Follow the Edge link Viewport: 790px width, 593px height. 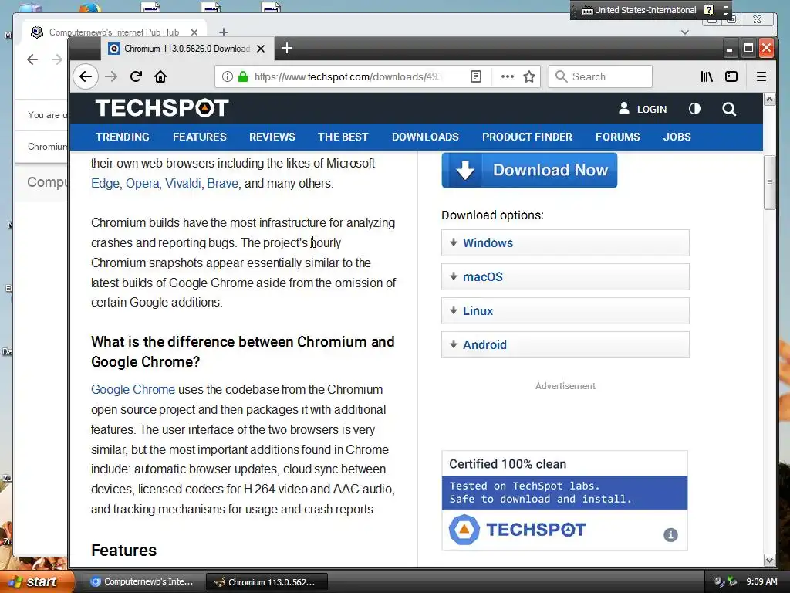[105, 184]
